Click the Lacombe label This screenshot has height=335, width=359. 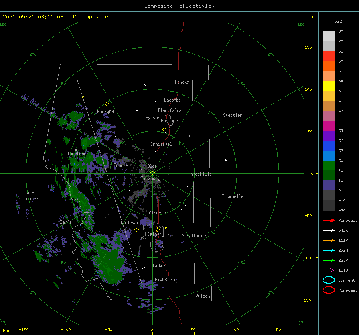coord(172,100)
